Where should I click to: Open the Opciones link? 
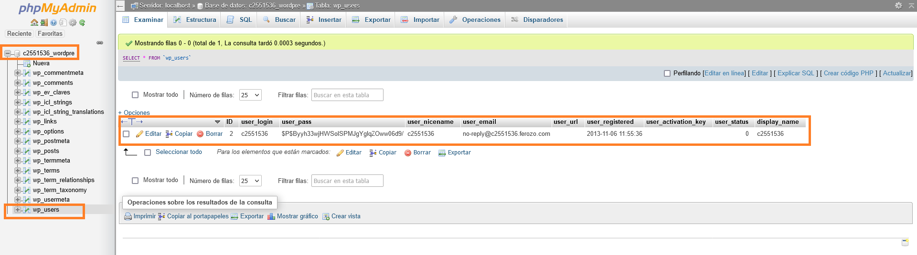pyautogui.click(x=134, y=113)
